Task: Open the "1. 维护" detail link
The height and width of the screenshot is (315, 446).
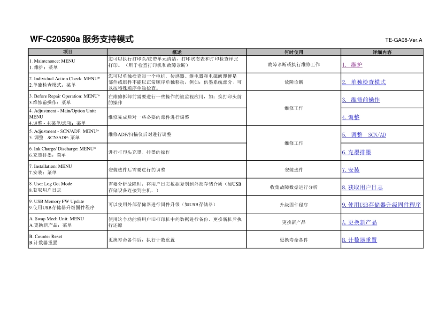Action: 353,64
